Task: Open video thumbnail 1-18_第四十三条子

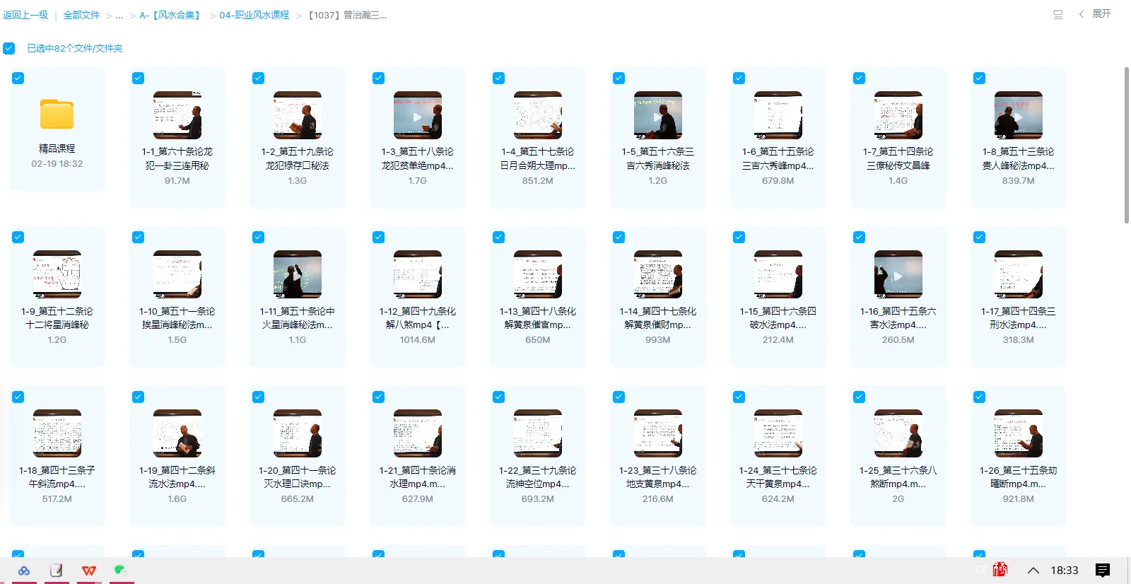Action: point(57,433)
